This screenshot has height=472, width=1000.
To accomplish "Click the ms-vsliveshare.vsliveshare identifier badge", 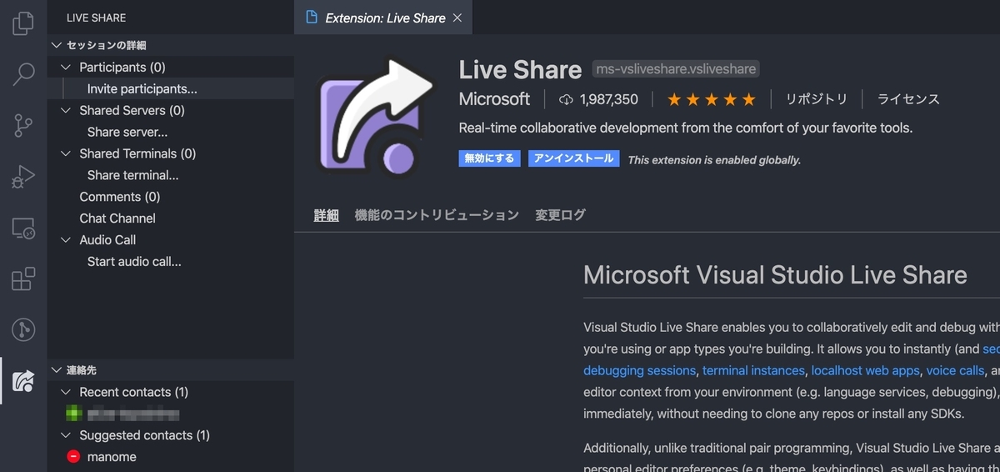I will [675, 69].
